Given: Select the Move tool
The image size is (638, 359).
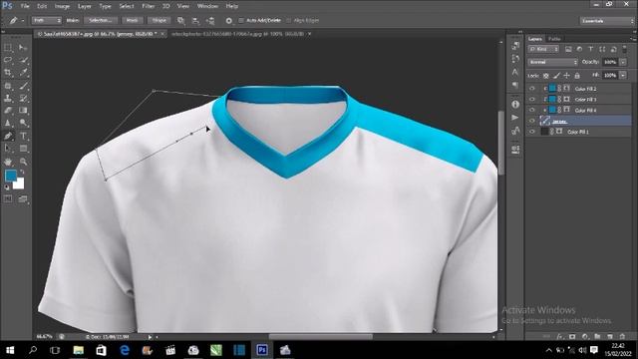Looking at the screenshot, I should point(23,48).
